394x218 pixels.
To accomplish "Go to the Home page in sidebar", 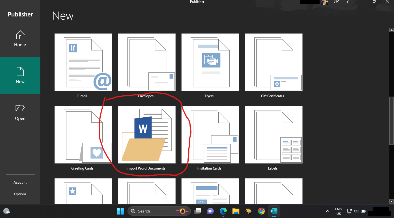I will click(x=20, y=39).
